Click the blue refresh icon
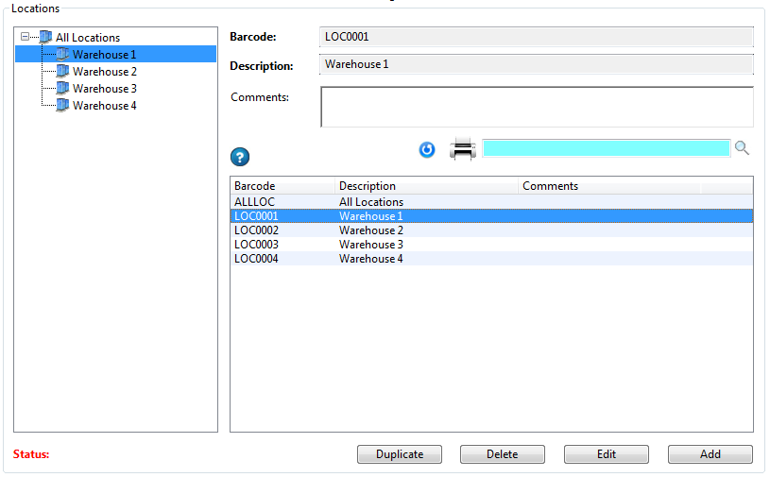This screenshot has height=477, width=770. pyautogui.click(x=427, y=149)
